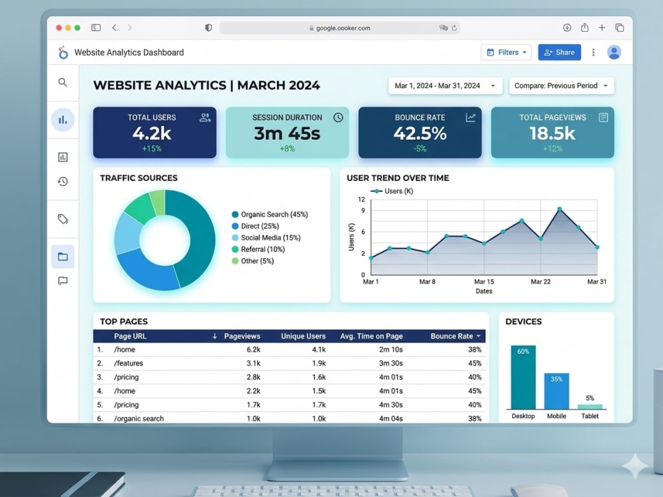Open the feedback chat sidebar icon

tap(62, 280)
